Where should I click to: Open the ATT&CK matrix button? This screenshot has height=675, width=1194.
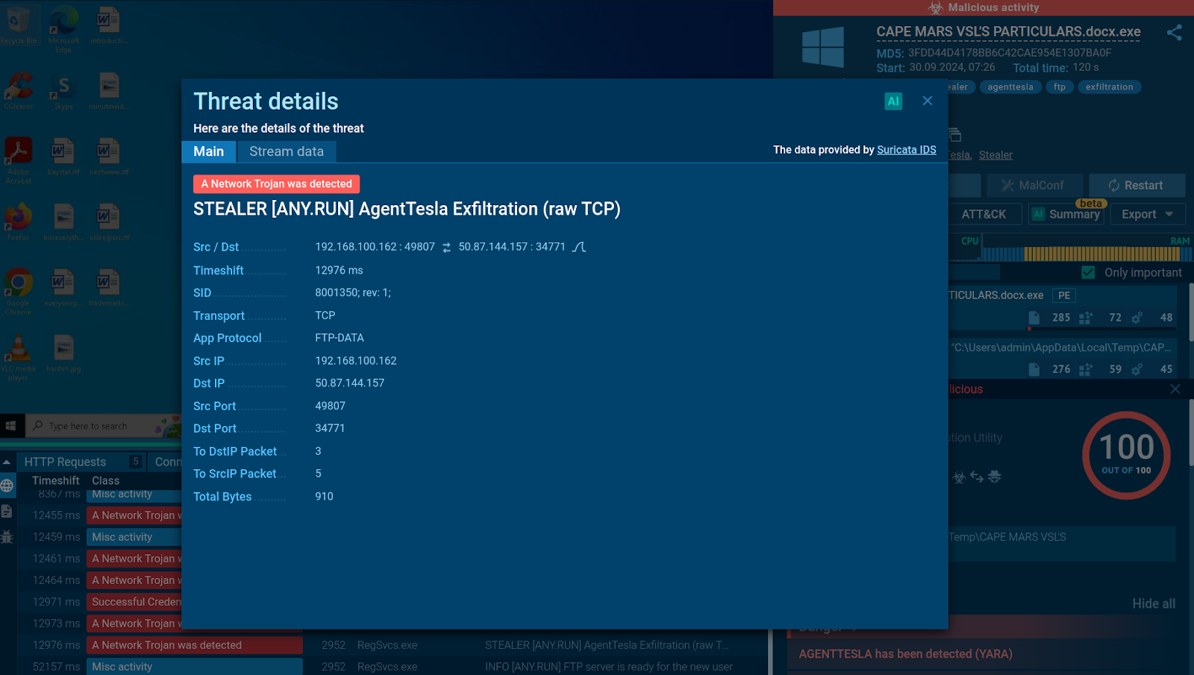(984, 214)
